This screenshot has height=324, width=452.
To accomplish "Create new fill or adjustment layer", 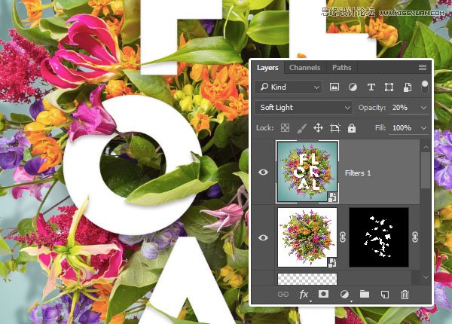I will click(x=344, y=295).
